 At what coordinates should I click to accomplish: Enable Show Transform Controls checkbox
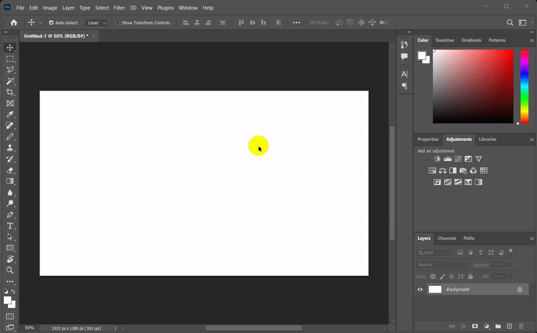point(117,23)
